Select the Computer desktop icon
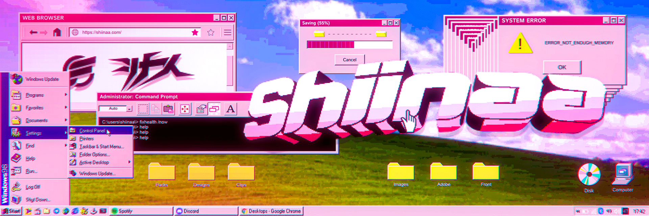 pyautogui.click(x=623, y=177)
